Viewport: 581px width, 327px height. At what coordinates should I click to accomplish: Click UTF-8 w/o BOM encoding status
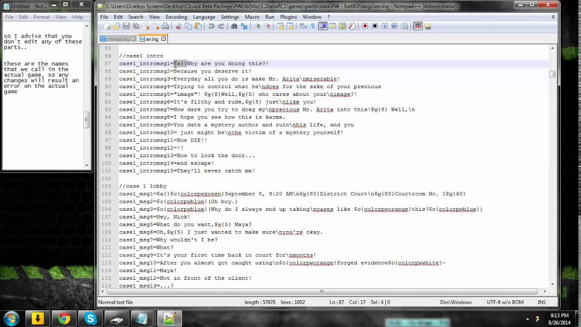click(505, 302)
